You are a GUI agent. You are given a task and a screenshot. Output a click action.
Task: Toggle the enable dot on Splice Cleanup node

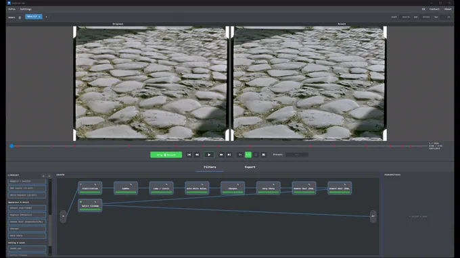(80, 202)
